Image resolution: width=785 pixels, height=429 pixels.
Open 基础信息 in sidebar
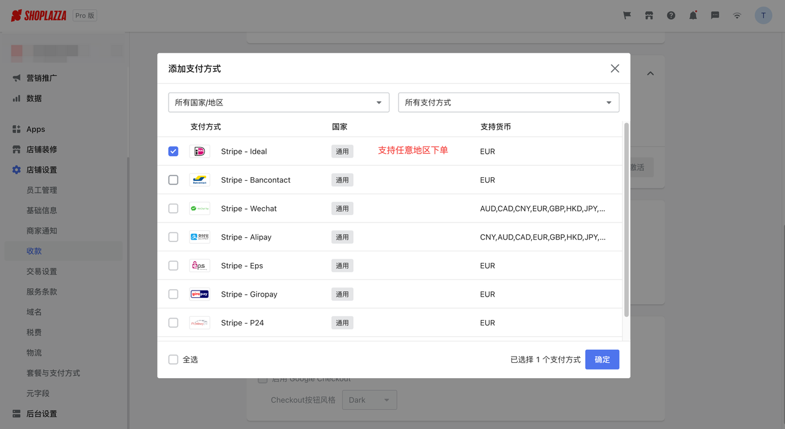(42, 210)
